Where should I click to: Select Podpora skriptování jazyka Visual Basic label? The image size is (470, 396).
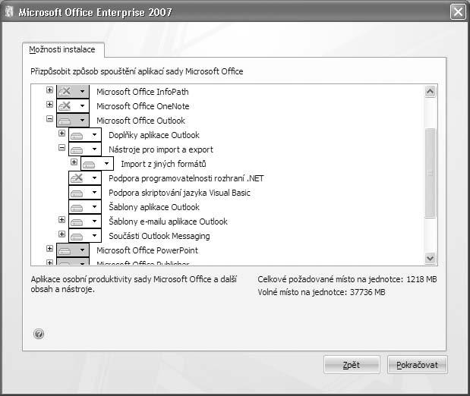click(179, 193)
